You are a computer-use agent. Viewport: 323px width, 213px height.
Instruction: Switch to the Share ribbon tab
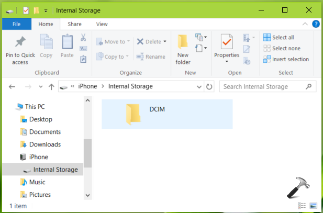pyautogui.click(x=74, y=24)
